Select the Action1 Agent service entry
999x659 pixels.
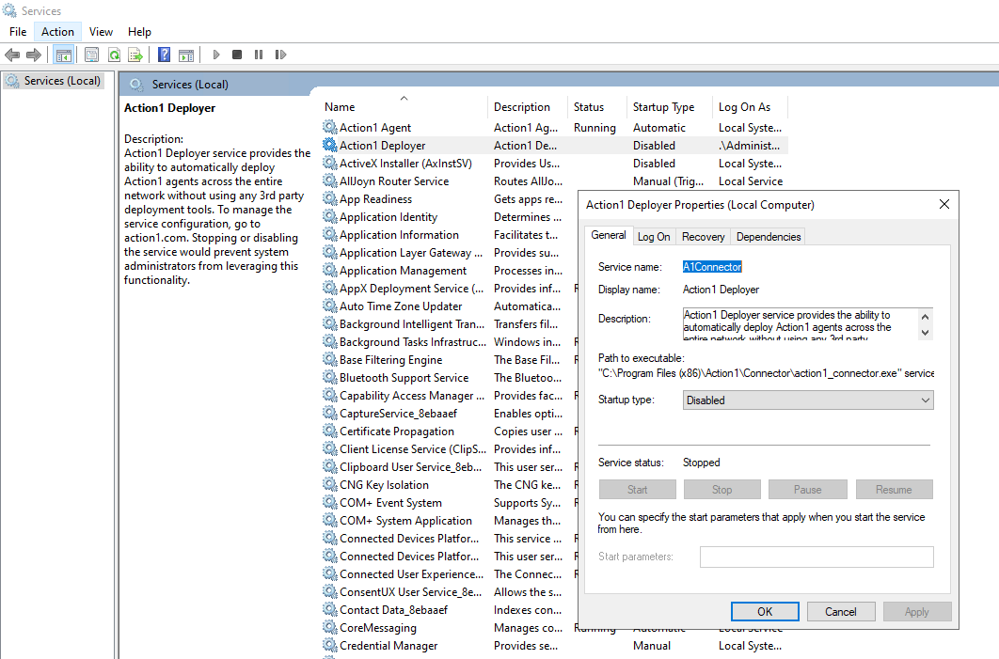[x=376, y=127]
